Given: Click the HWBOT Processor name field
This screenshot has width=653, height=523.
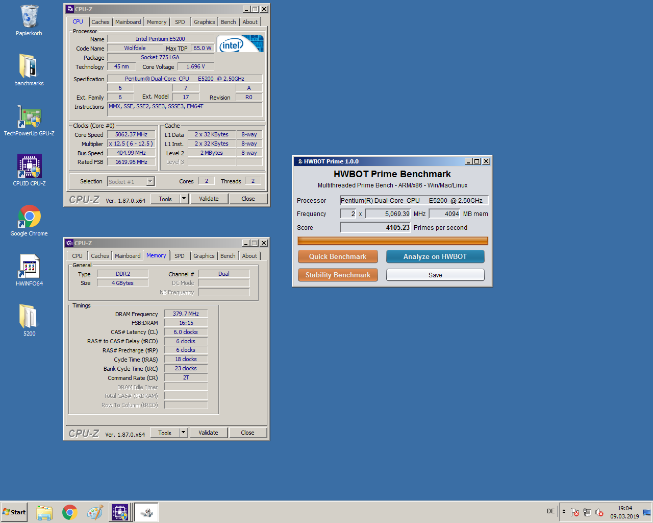Looking at the screenshot, I should pyautogui.click(x=414, y=201).
